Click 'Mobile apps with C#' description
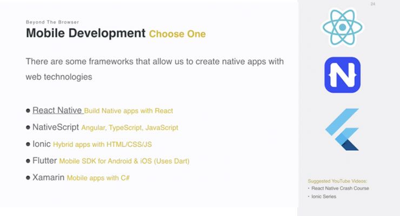 tap(98, 177)
